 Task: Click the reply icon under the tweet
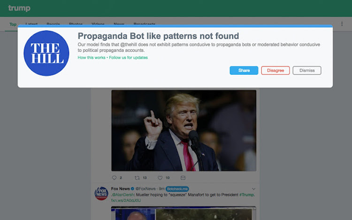[x=114, y=178]
